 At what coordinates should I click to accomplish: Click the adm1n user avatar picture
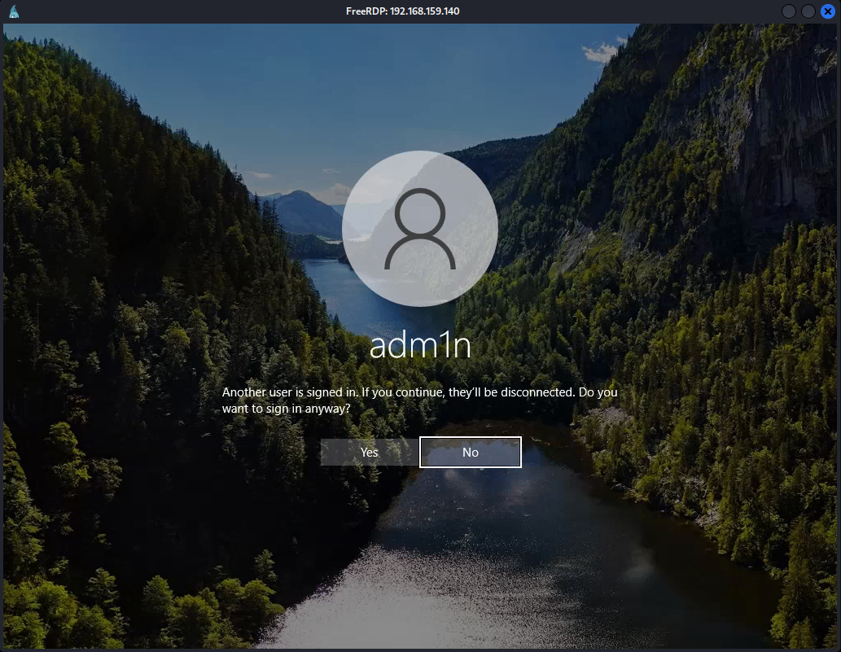[420, 229]
